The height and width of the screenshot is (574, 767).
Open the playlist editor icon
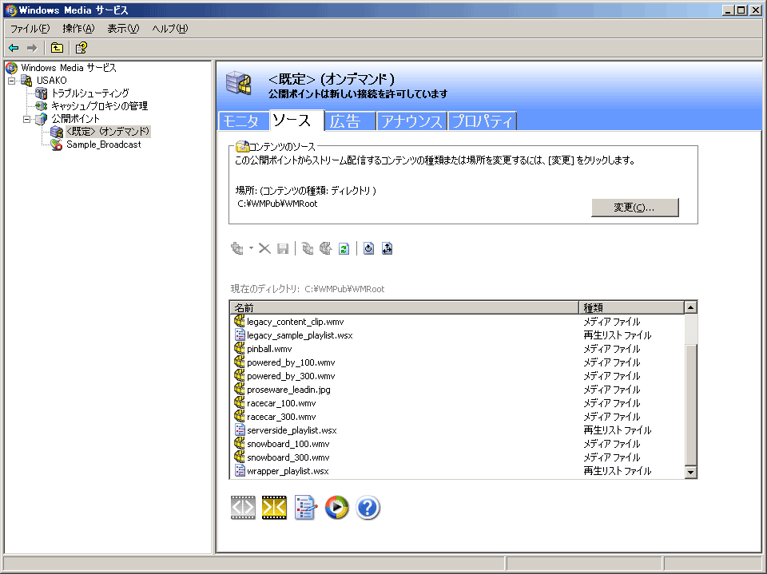(x=306, y=508)
